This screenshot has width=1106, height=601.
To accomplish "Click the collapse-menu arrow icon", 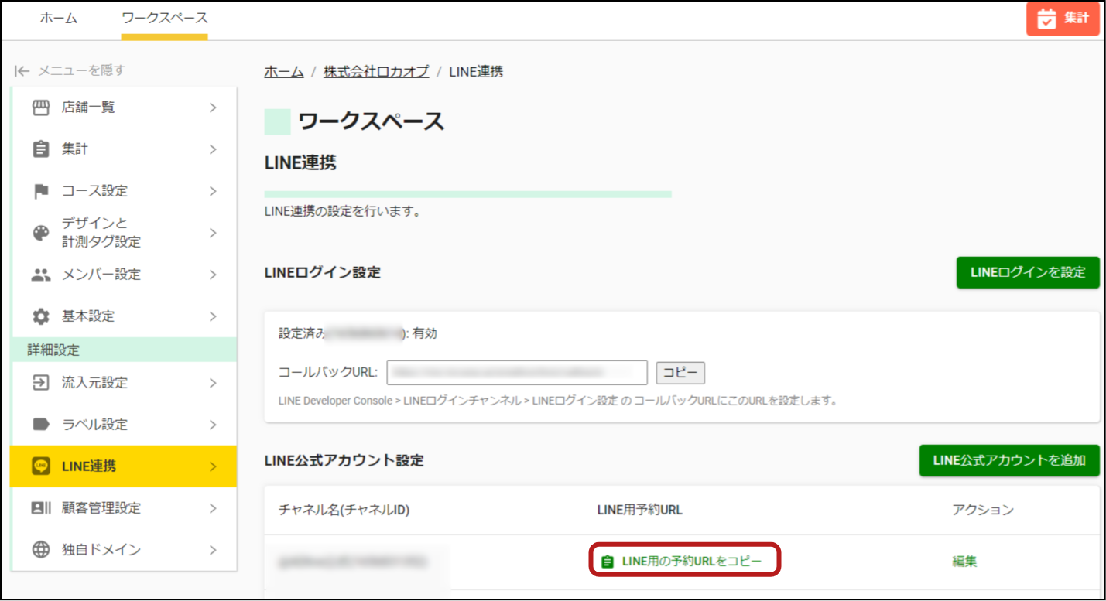I will (x=22, y=70).
